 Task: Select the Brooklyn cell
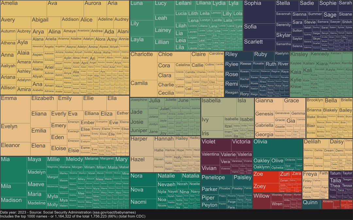314,101
